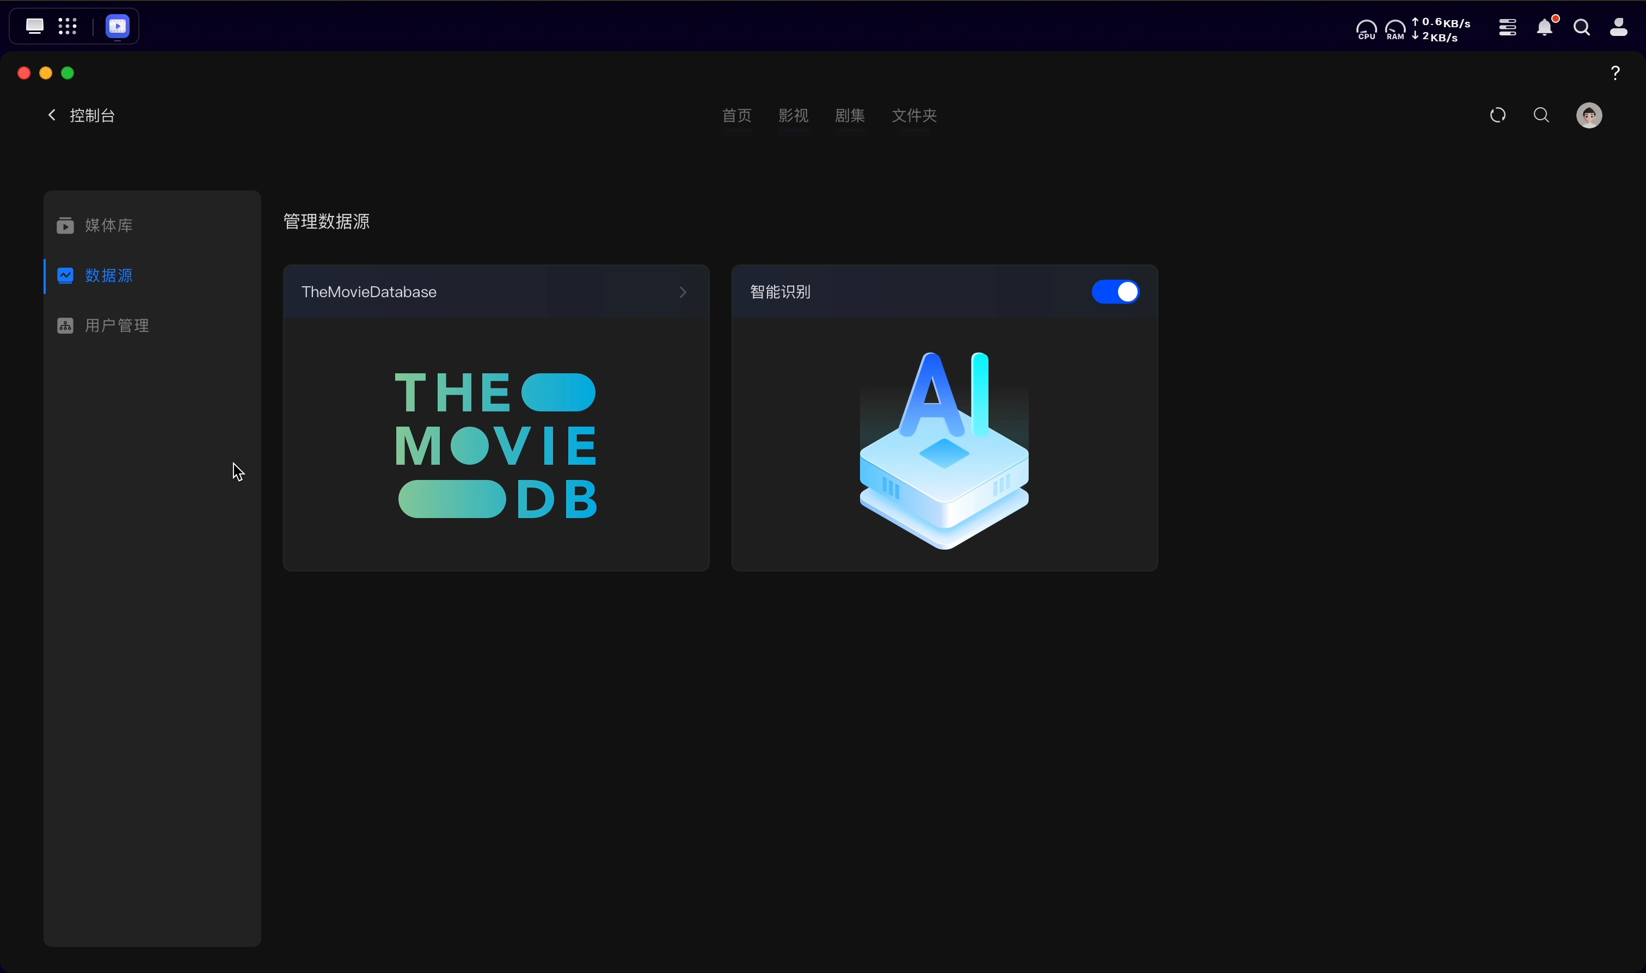
Task: Open the 媒体库 sidebar item
Action: click(109, 225)
